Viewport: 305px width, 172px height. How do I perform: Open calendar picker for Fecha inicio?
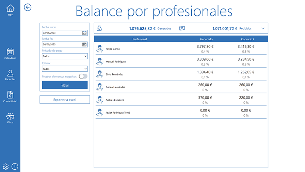click(84, 33)
